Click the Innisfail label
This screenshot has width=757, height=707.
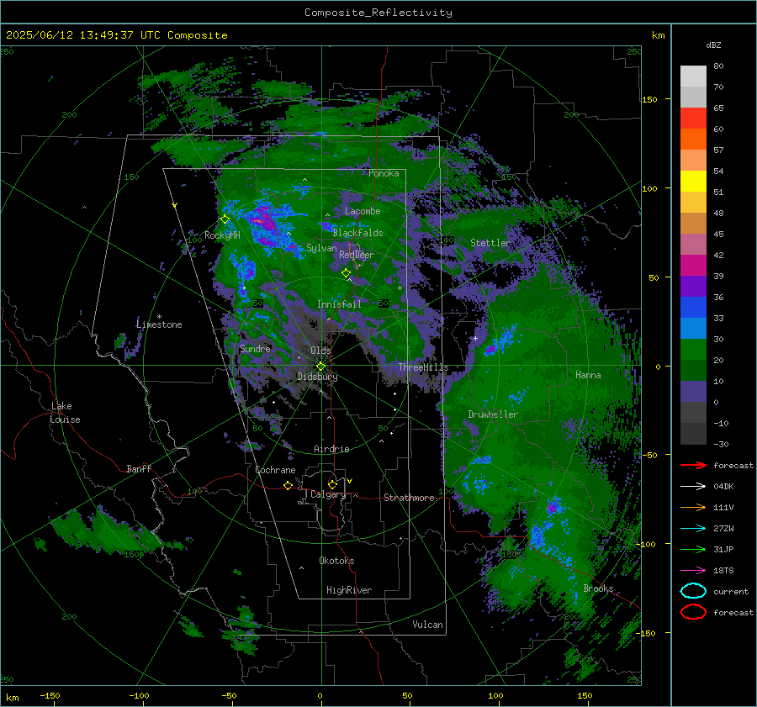pyautogui.click(x=339, y=304)
